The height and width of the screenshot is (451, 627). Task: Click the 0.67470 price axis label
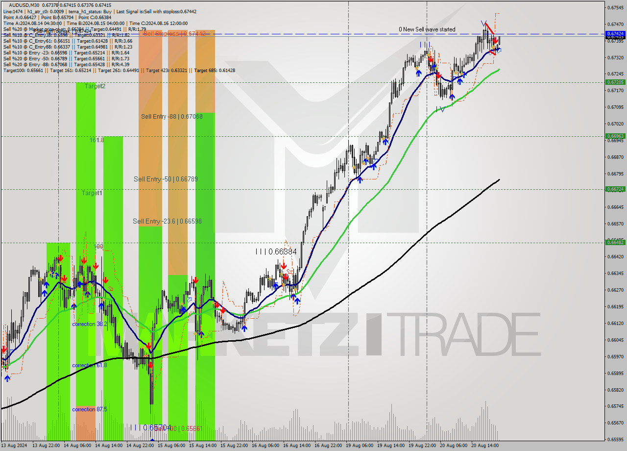point(615,24)
